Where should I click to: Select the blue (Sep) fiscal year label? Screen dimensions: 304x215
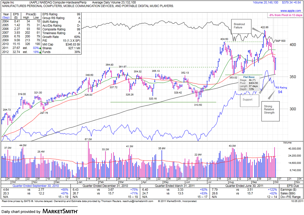pyautogui.click(x=6, y=18)
